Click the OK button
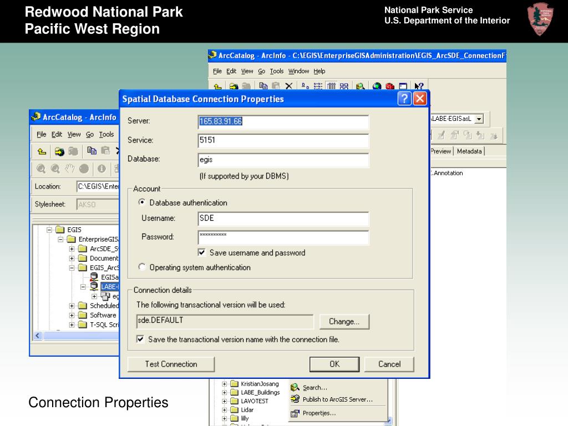Image resolution: width=568 pixels, height=426 pixels. coord(334,364)
